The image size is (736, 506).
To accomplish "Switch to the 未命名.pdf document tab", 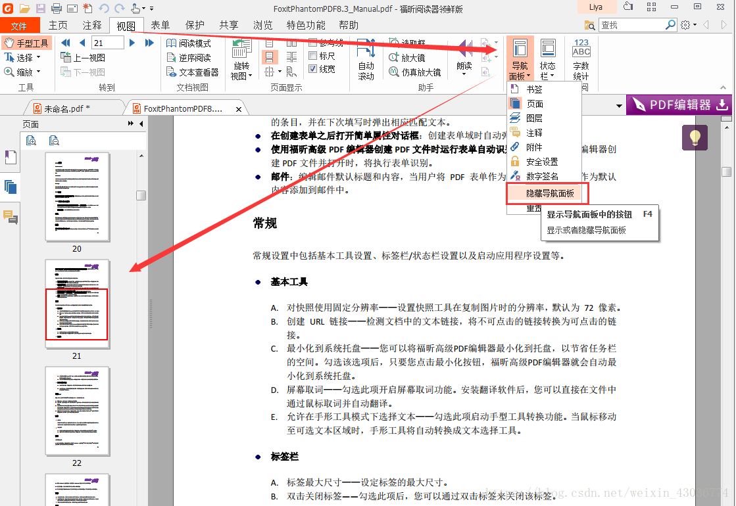I will 75,108.
